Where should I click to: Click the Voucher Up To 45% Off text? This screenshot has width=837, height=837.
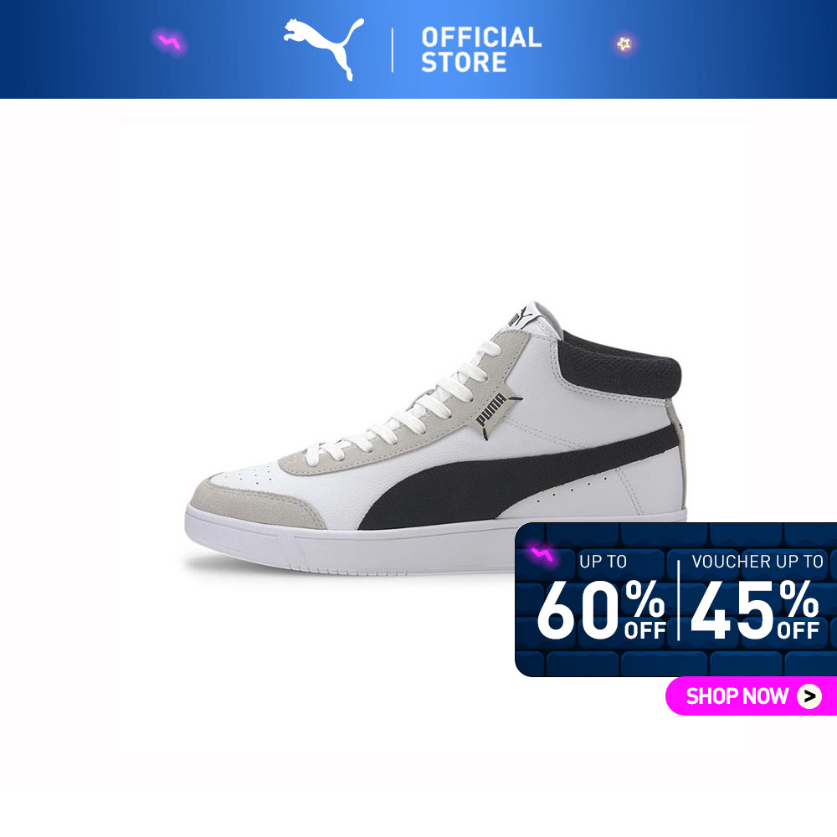coord(756,597)
